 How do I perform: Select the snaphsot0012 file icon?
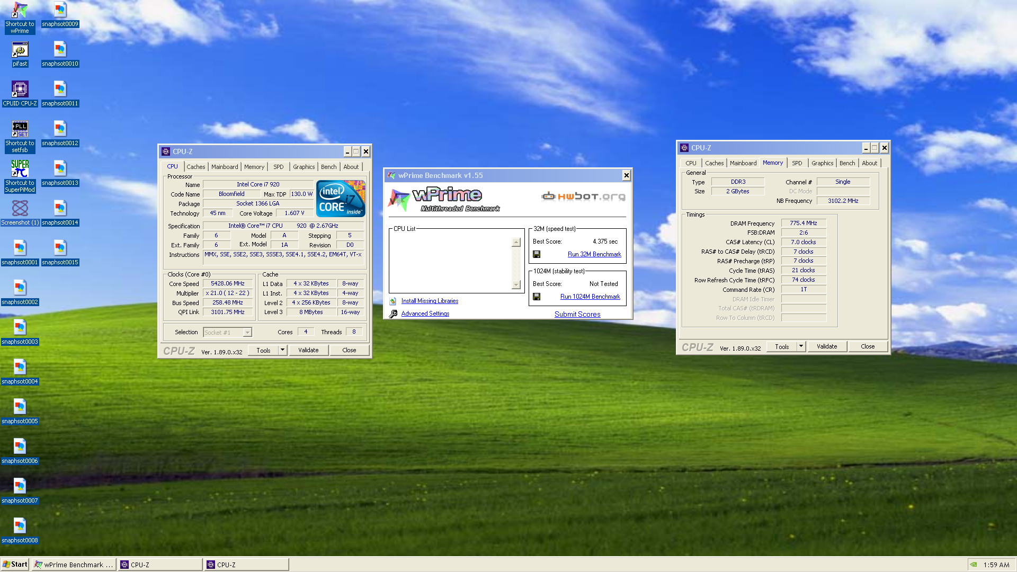pyautogui.click(x=60, y=133)
